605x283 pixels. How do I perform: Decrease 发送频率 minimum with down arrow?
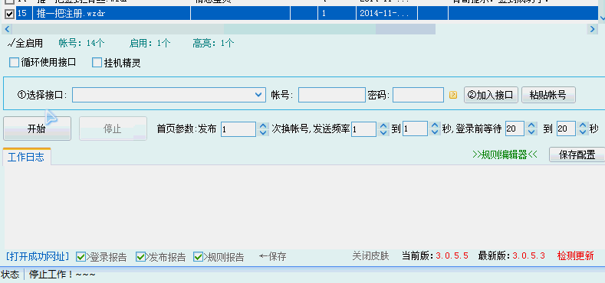[x=383, y=132]
